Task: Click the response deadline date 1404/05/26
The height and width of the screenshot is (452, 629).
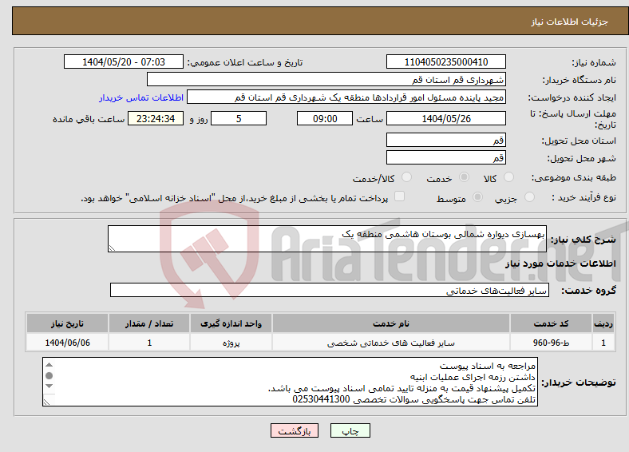Action: (x=445, y=118)
